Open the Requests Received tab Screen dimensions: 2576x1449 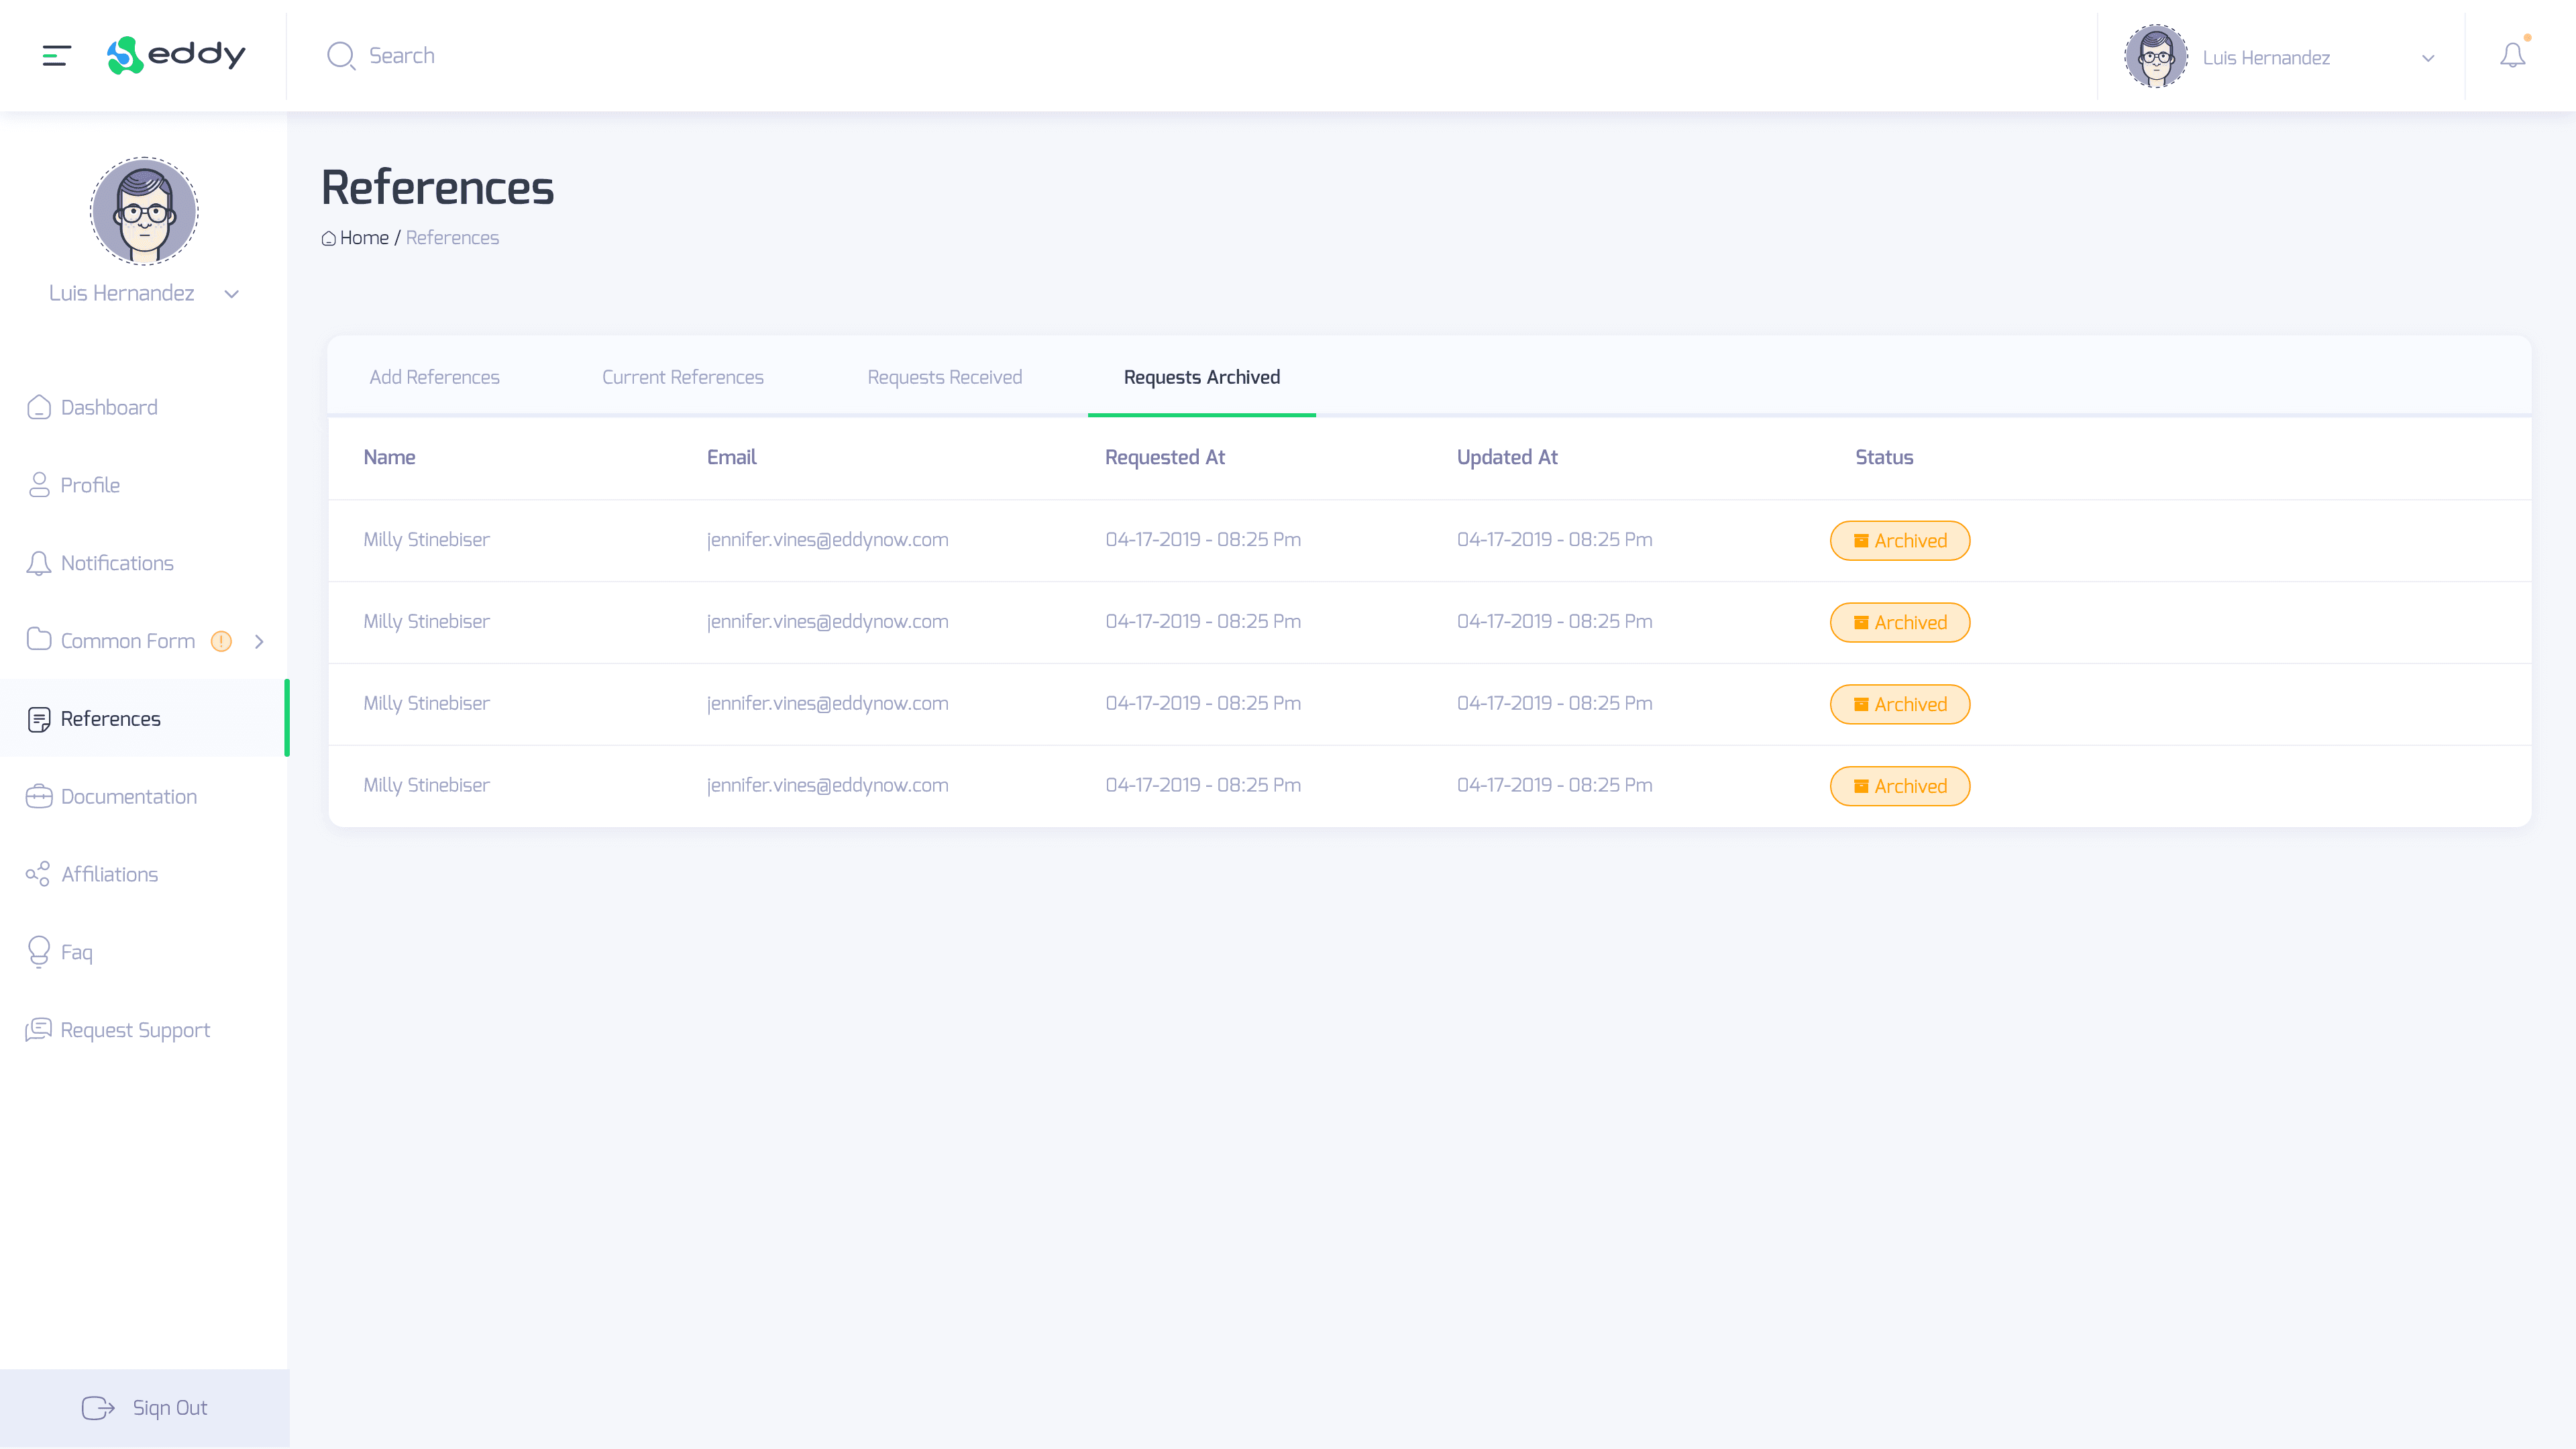tap(945, 377)
